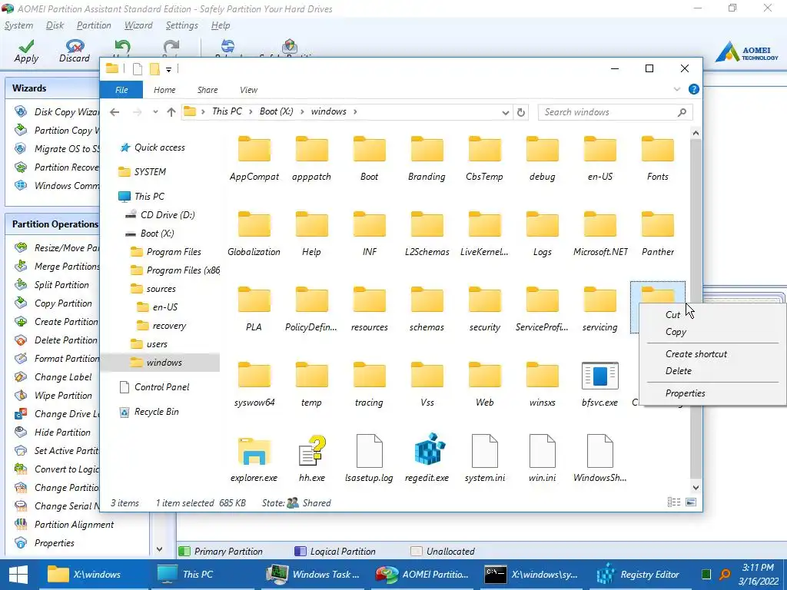Open Recycle Bin in navigation pane
The image size is (787, 590).
coord(156,412)
